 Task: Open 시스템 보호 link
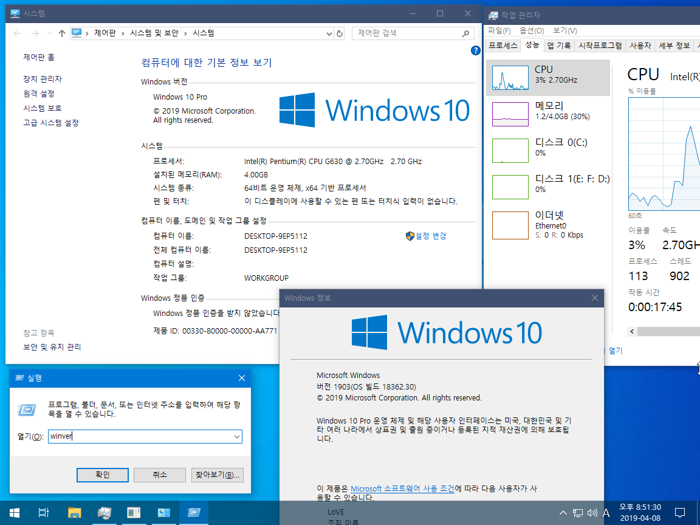43,108
